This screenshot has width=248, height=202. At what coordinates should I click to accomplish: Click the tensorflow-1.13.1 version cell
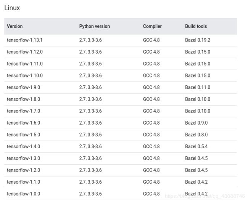25,40
